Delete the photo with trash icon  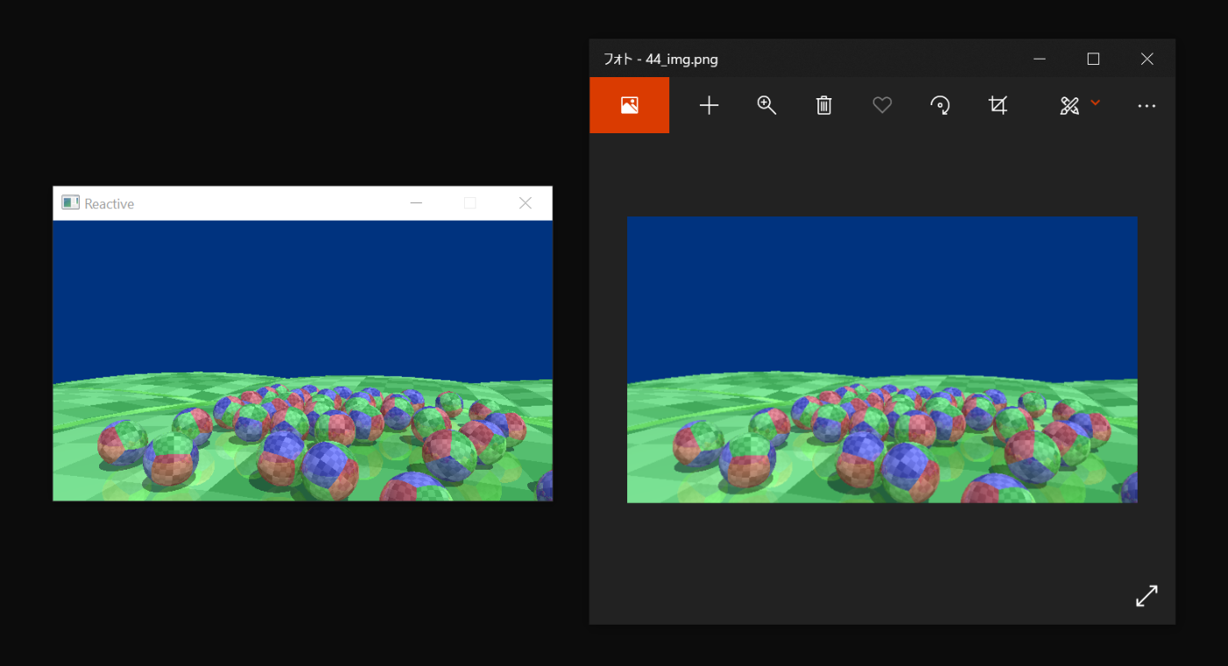pos(824,105)
